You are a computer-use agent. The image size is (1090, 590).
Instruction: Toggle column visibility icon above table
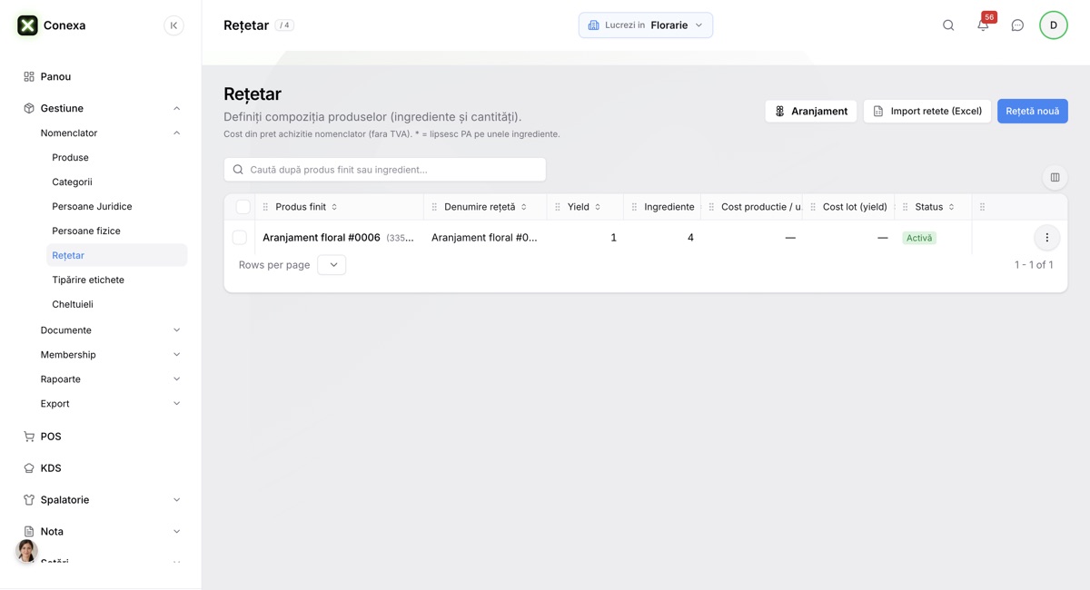click(x=1055, y=178)
